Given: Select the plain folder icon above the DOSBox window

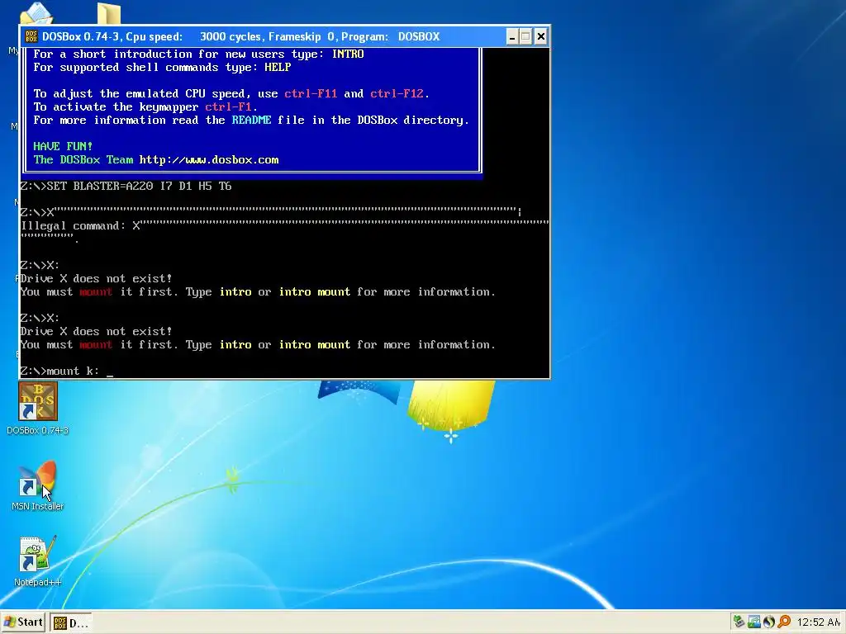Looking at the screenshot, I should click(108, 13).
